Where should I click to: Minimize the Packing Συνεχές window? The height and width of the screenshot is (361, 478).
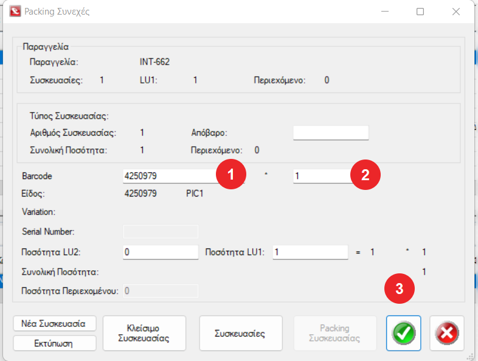385,12
